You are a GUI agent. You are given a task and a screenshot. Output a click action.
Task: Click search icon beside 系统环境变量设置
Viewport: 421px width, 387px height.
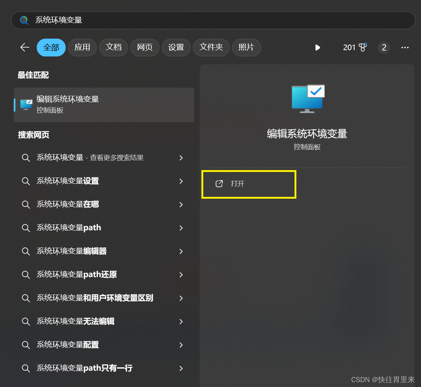point(26,181)
